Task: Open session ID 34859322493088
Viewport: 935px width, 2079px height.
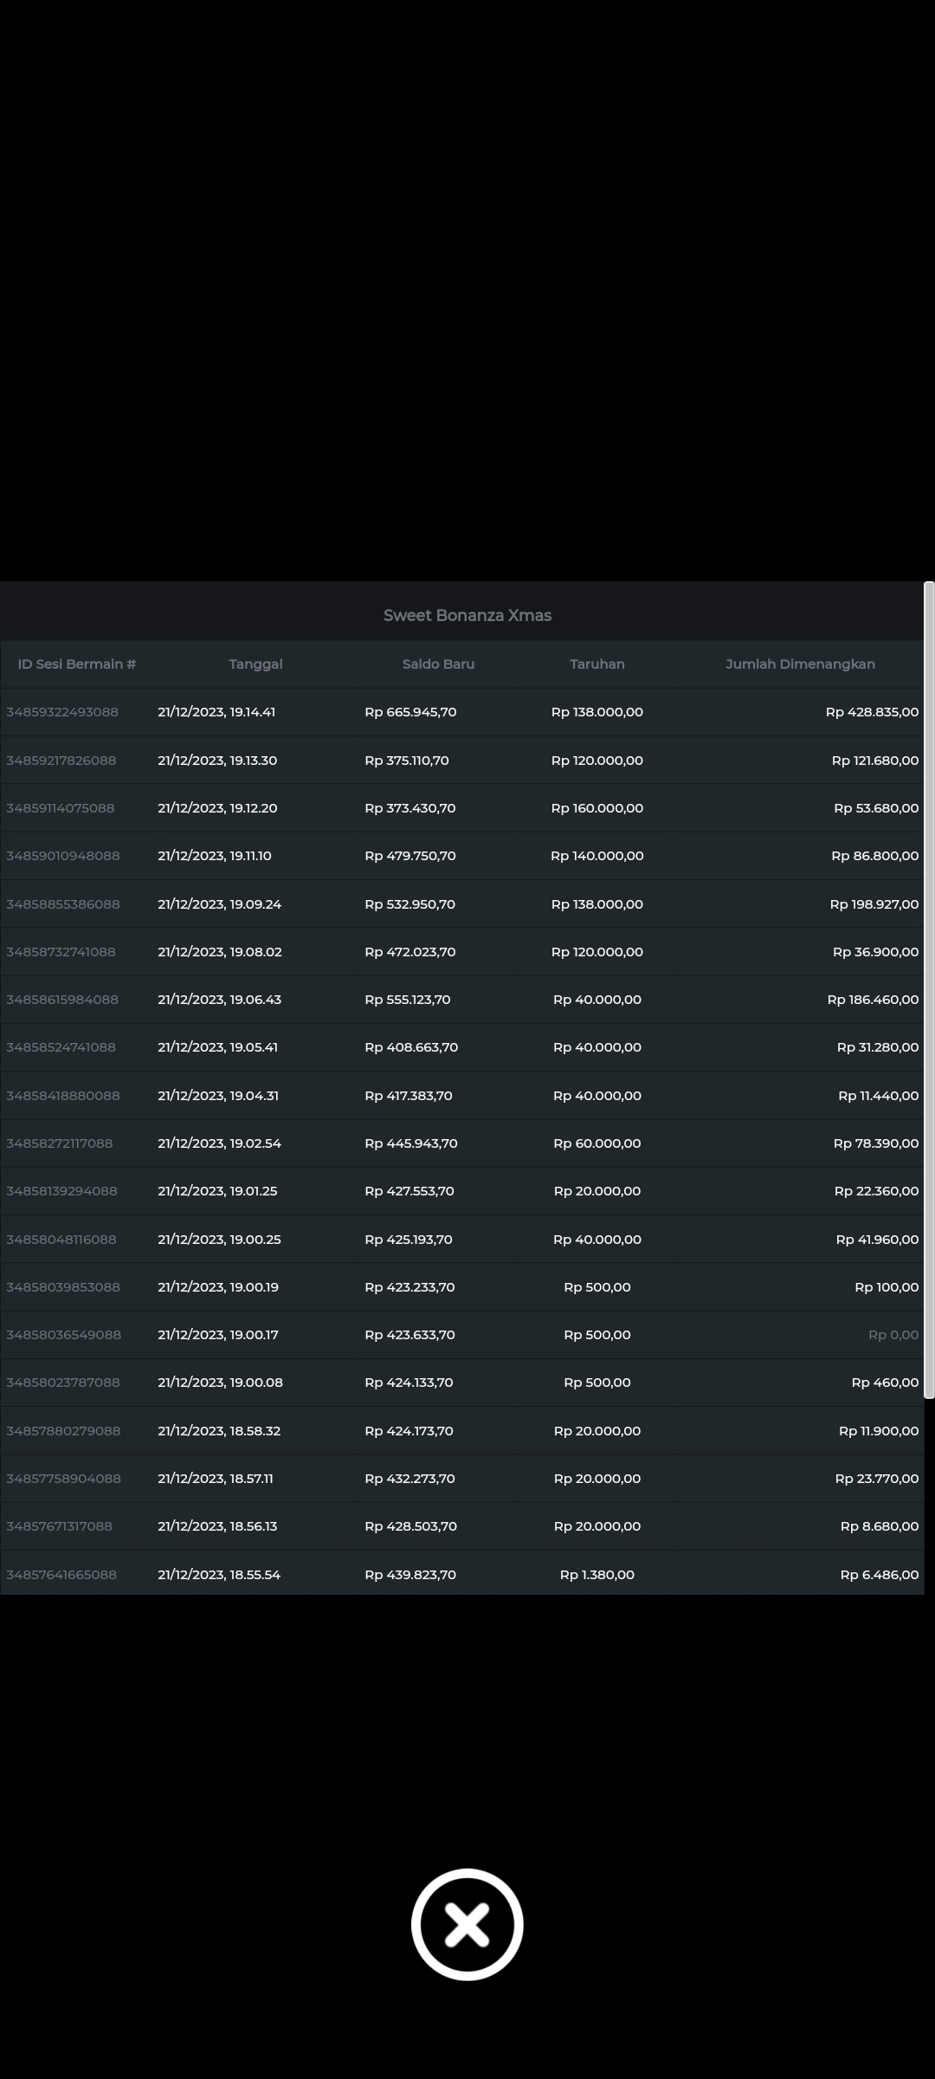Action: [62, 712]
